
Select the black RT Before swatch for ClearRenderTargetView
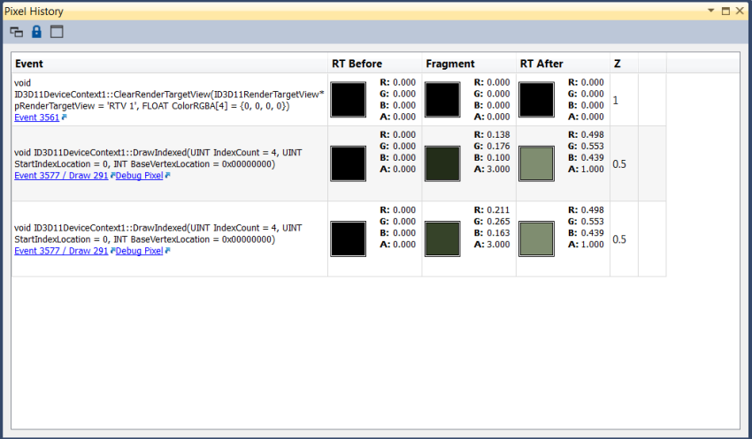(x=349, y=99)
